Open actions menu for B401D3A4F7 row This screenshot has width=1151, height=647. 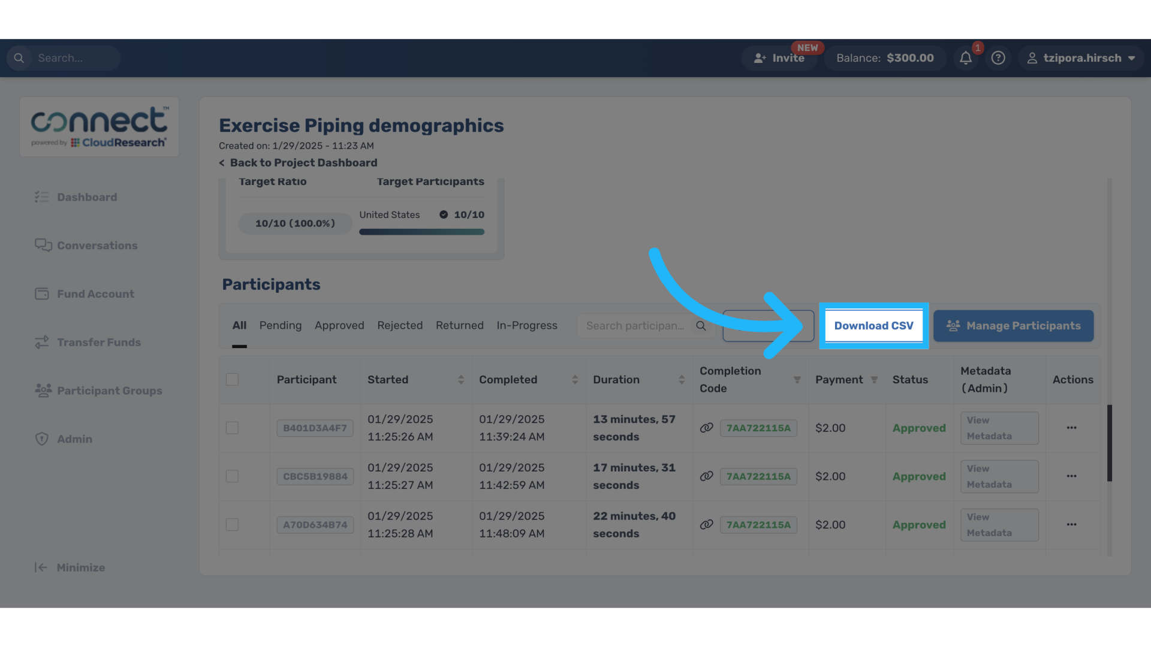[1072, 428]
